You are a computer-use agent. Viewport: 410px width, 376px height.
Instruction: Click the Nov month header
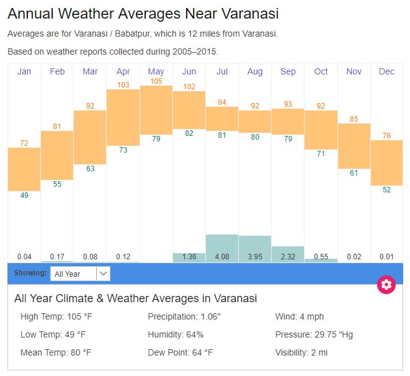pyautogui.click(x=354, y=72)
